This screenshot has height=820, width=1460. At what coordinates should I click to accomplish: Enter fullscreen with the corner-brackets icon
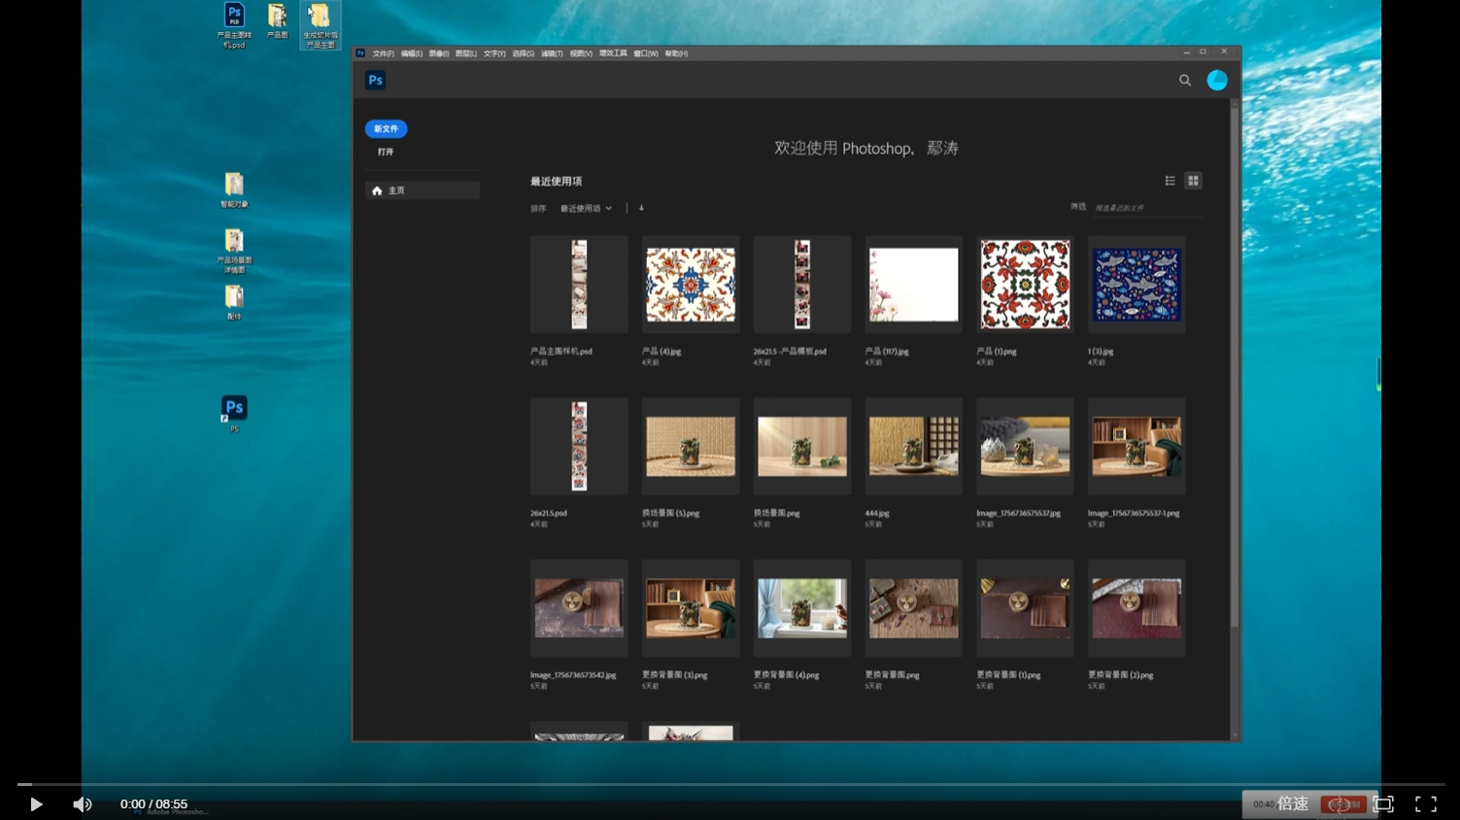[1425, 804]
